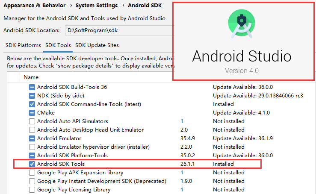Click the System Settings breadcrumb
The image size is (316, 194).
[97, 6]
